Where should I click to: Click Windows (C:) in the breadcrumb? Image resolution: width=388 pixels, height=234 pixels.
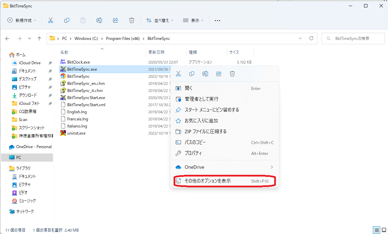[x=86, y=39]
